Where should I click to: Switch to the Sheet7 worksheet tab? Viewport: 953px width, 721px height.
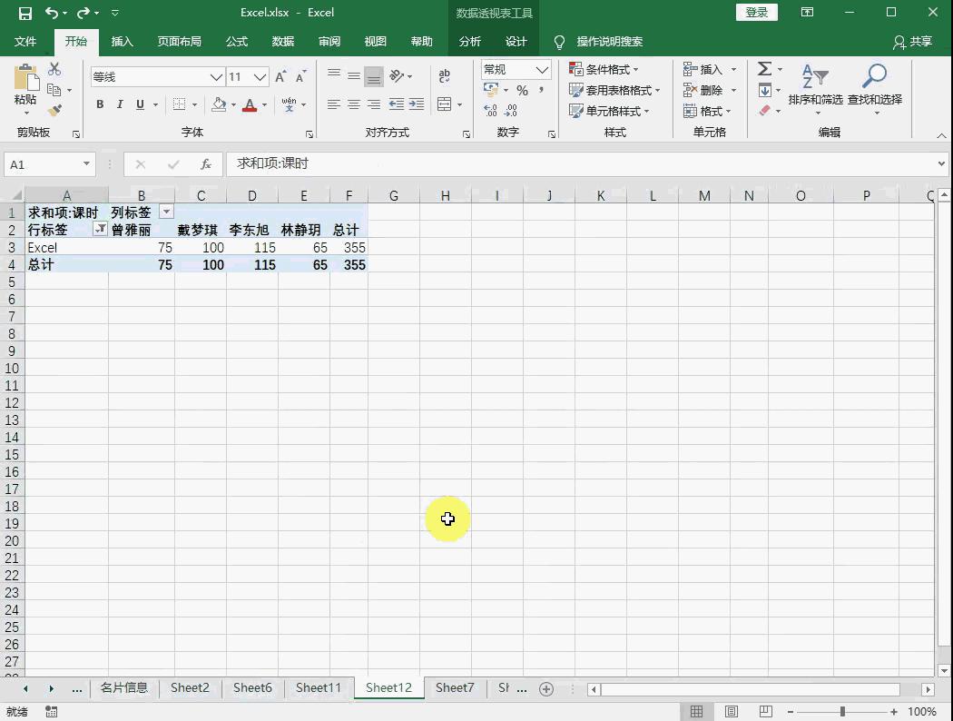pos(454,687)
